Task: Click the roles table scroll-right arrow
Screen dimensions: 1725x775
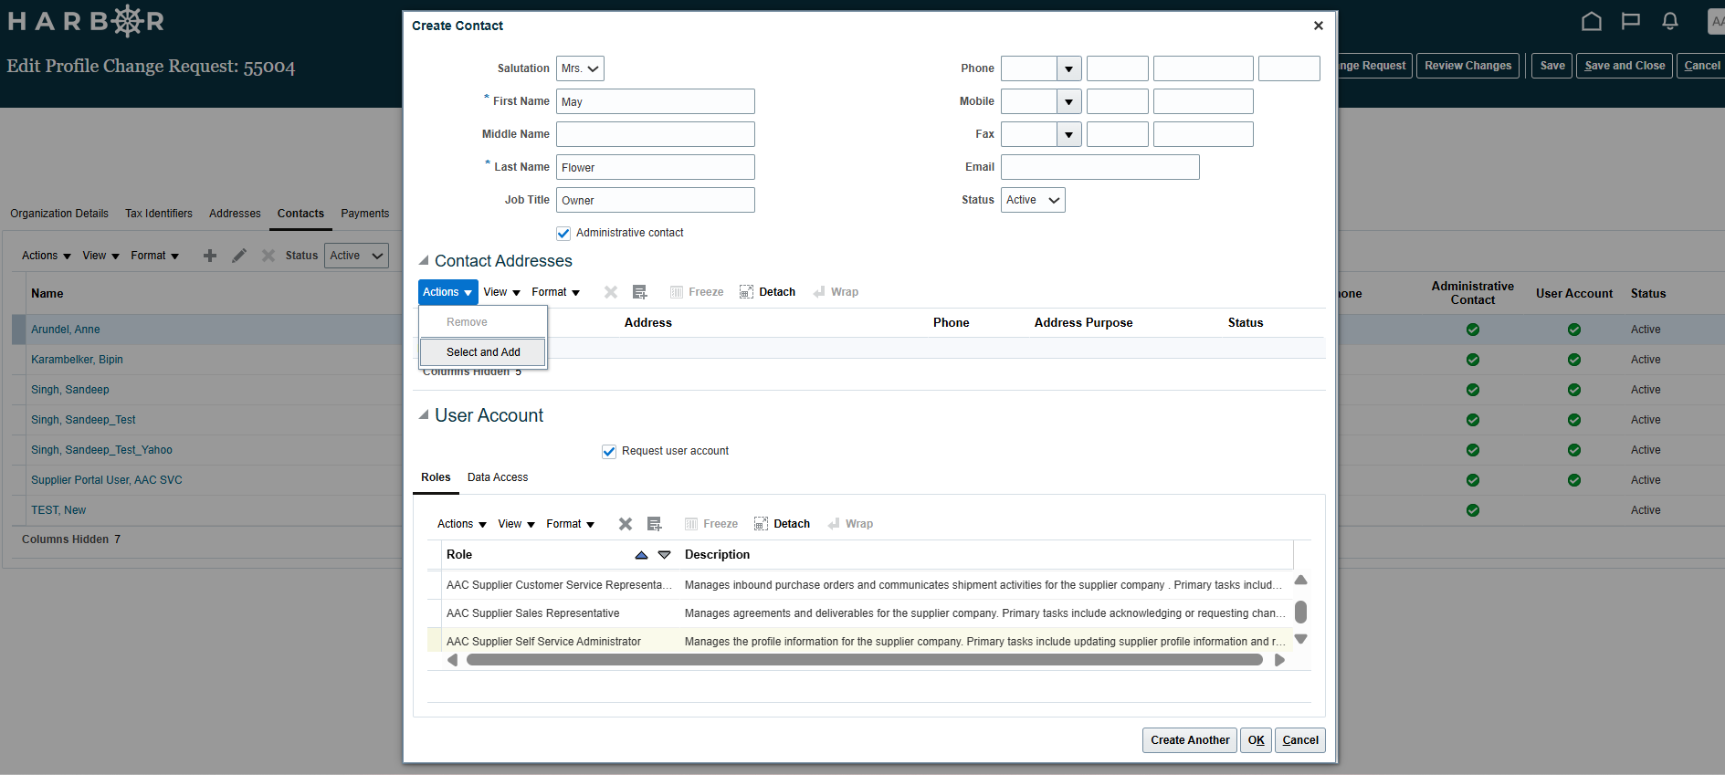Action: coord(1279,660)
